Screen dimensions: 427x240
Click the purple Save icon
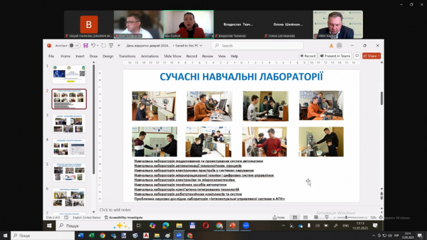tap(85, 45)
